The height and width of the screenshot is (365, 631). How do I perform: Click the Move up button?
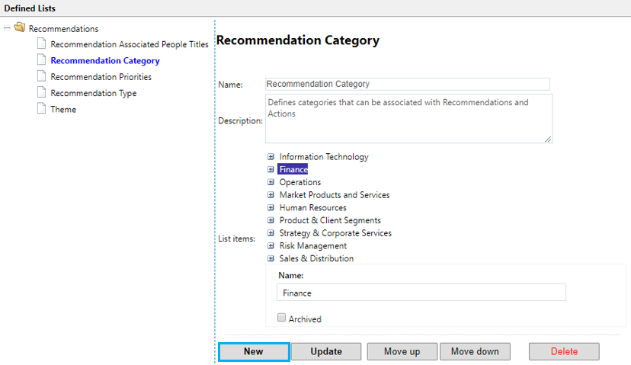402,351
